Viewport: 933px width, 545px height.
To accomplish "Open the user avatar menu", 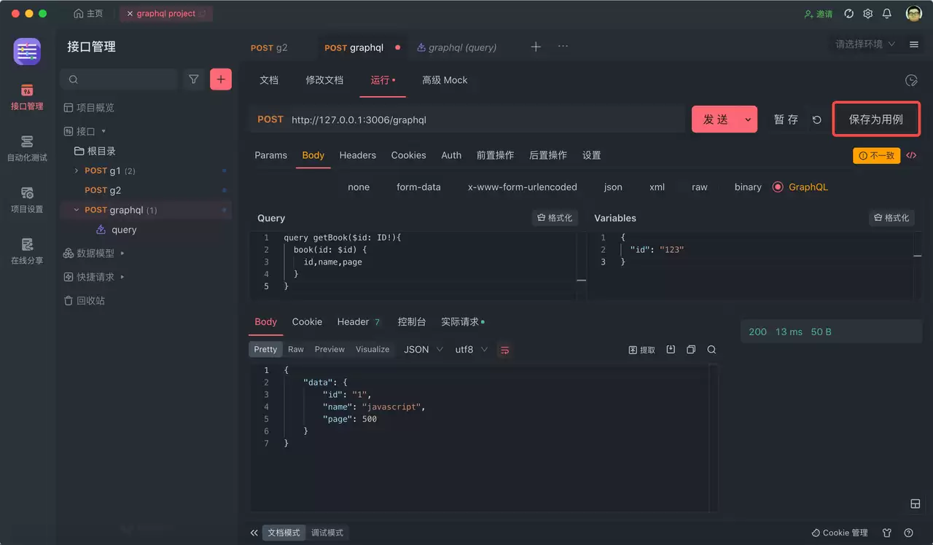I will pyautogui.click(x=913, y=14).
